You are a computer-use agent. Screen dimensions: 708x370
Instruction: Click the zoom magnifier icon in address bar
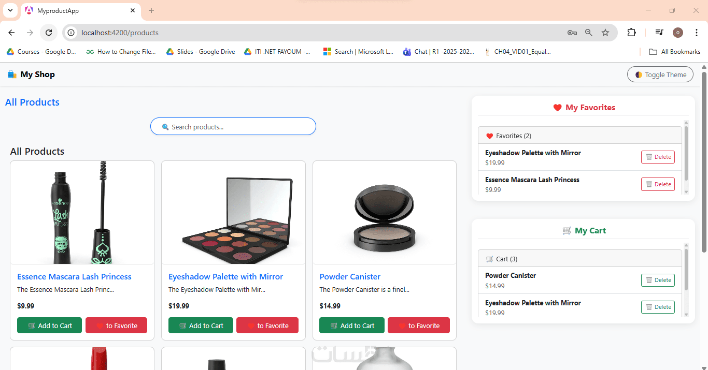point(589,33)
